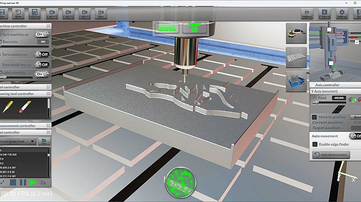This screenshot has height=202, width=361.
Task: Collapse the Drawing tool controller panel
Action: click(x=49, y=94)
